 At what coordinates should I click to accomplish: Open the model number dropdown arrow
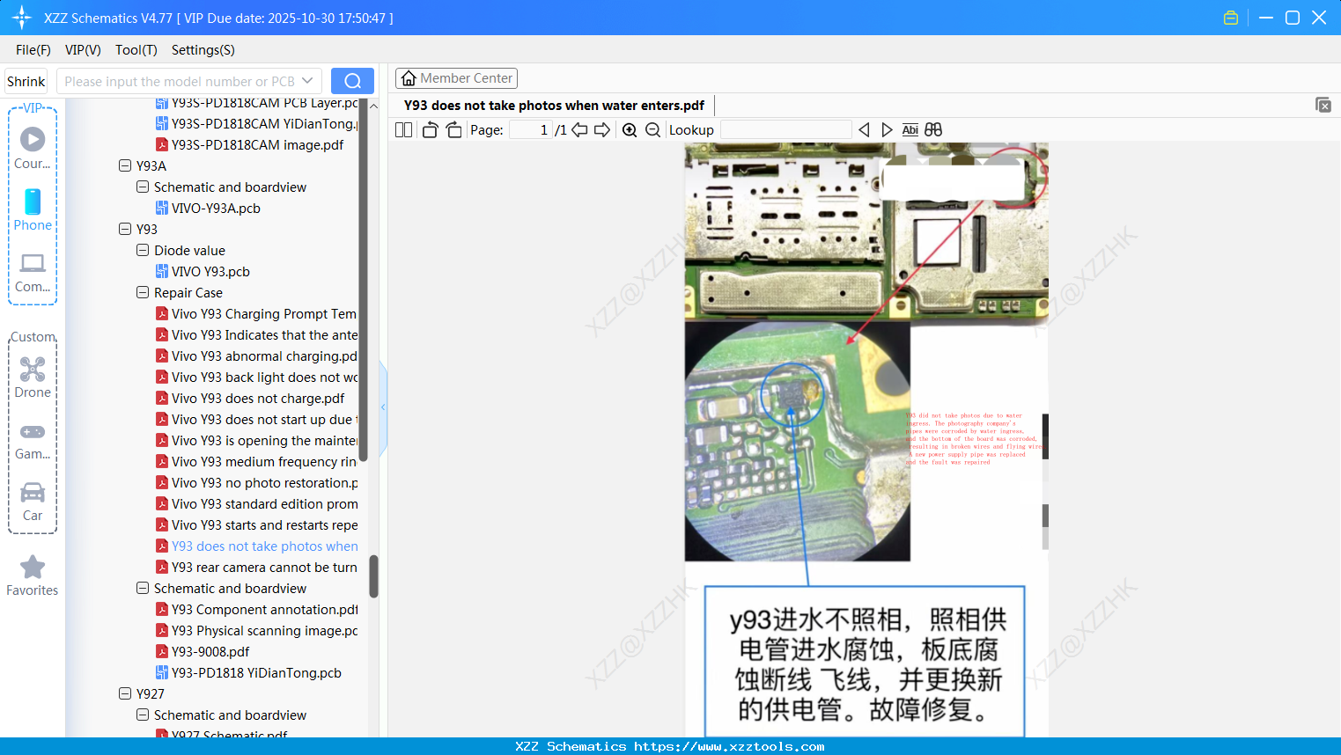point(307,81)
